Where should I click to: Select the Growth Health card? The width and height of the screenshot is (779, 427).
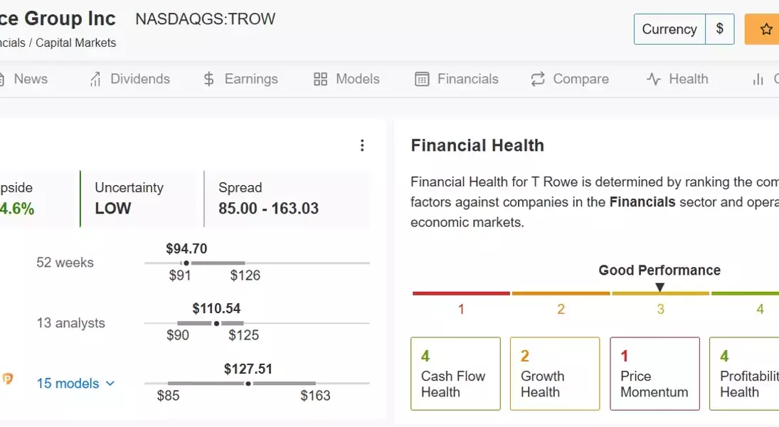point(555,374)
